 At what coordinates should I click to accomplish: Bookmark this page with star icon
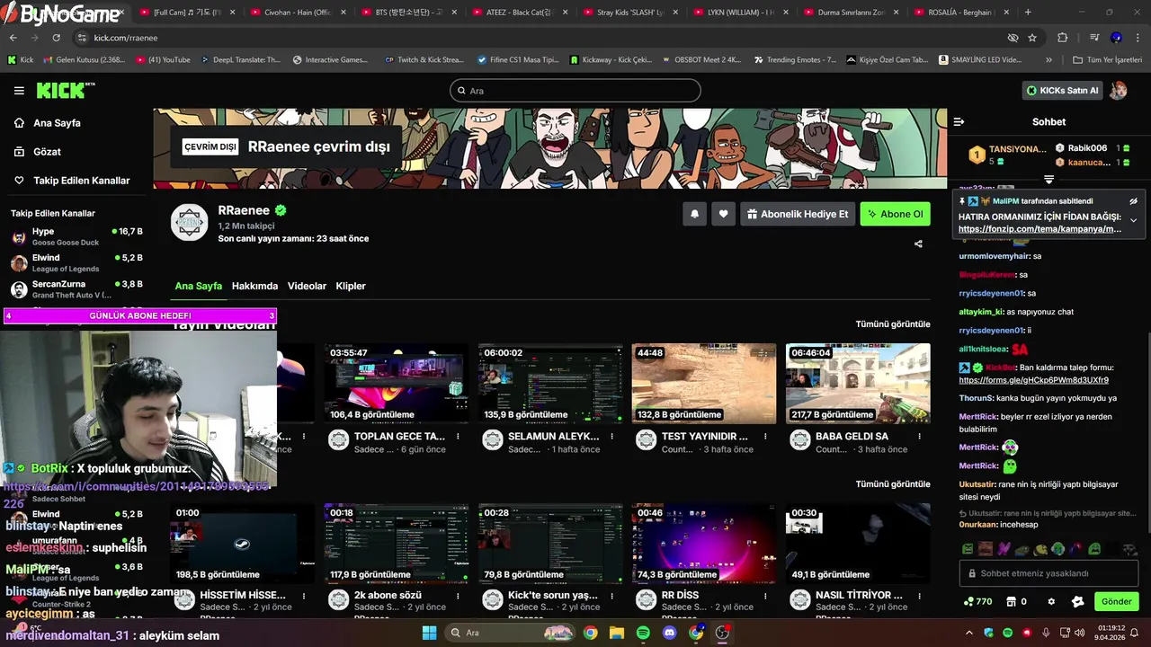pyautogui.click(x=1032, y=38)
